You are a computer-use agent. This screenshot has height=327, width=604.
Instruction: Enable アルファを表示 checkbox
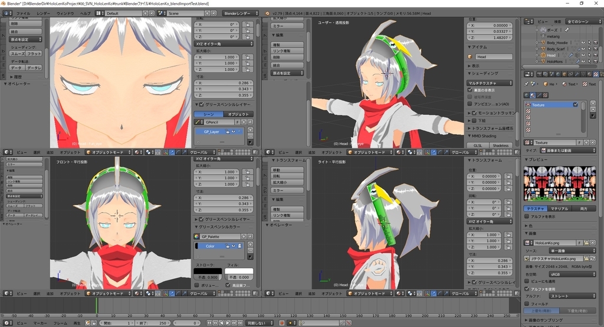(x=527, y=217)
